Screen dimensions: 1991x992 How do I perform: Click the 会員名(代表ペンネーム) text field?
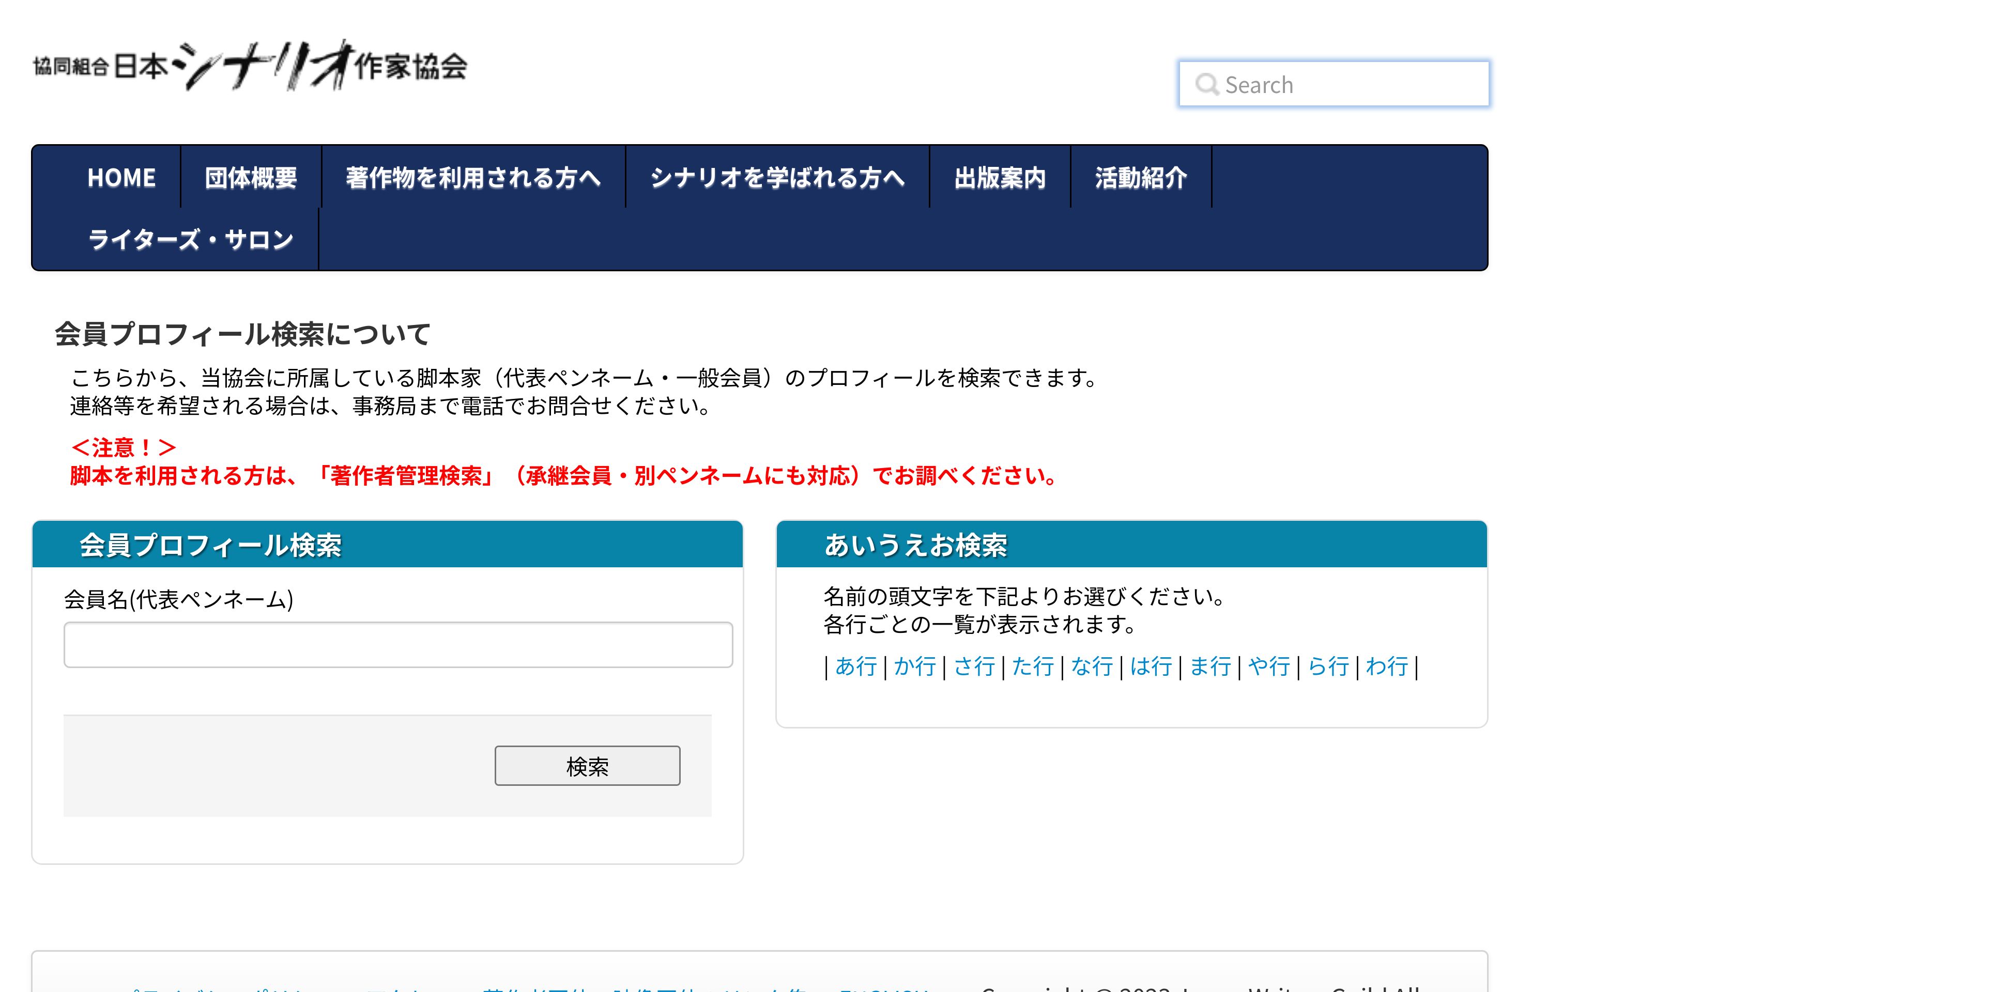(x=398, y=644)
